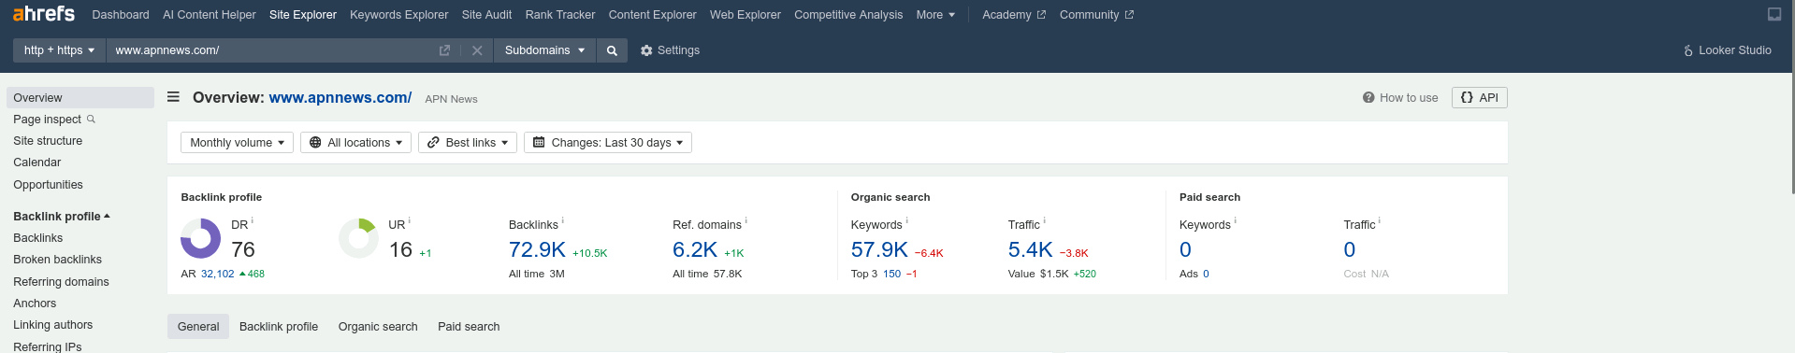Click the DR donut chart
1795x353 pixels.
[x=200, y=238]
